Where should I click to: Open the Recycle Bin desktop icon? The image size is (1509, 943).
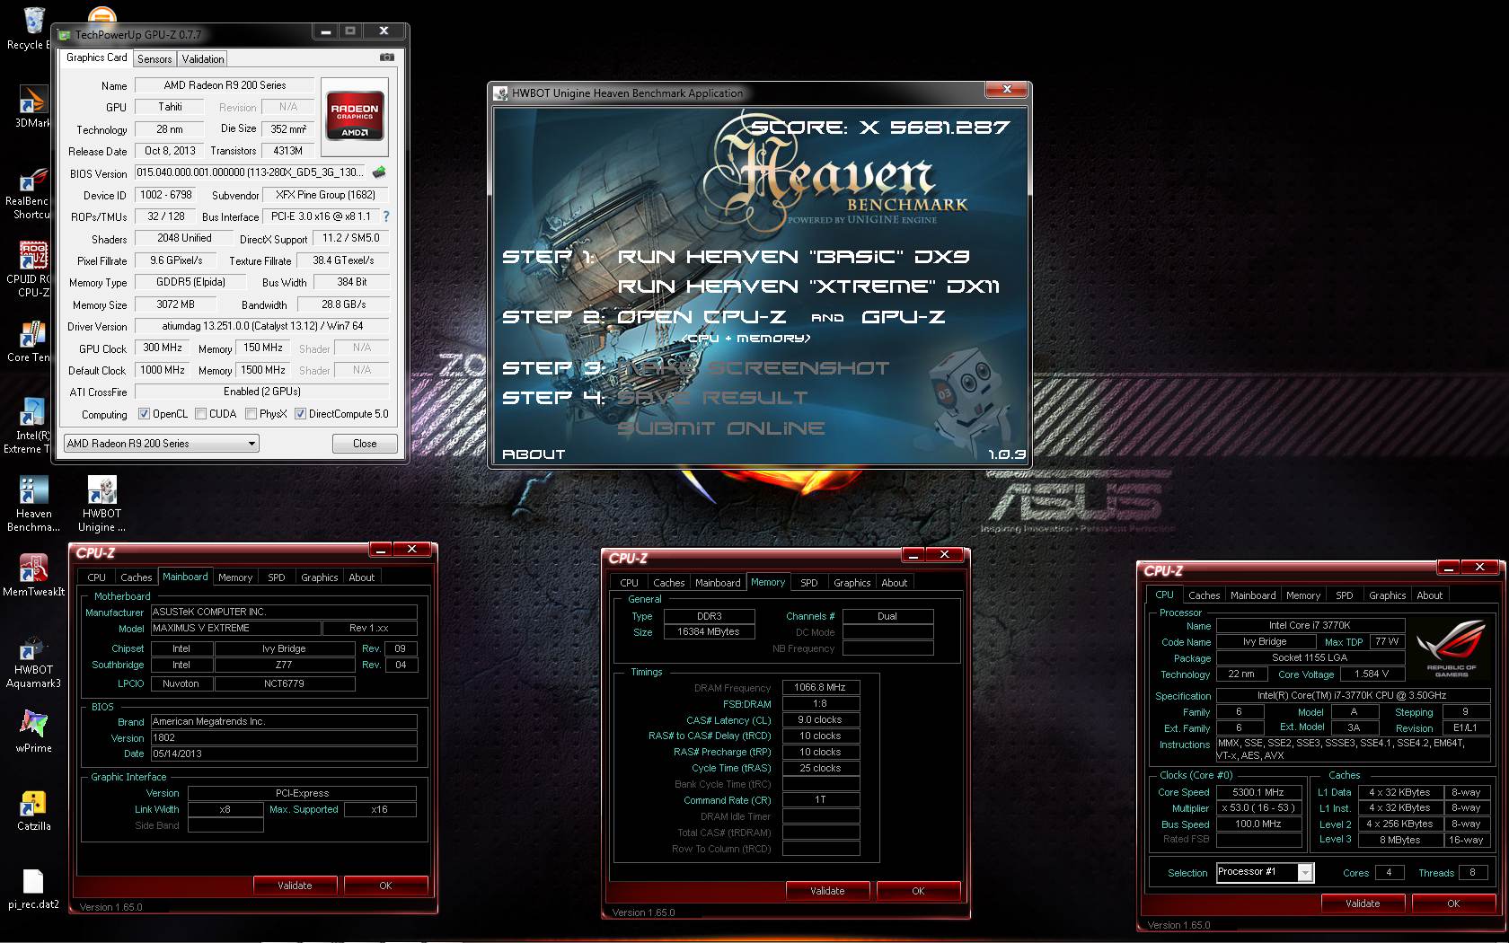point(33,29)
